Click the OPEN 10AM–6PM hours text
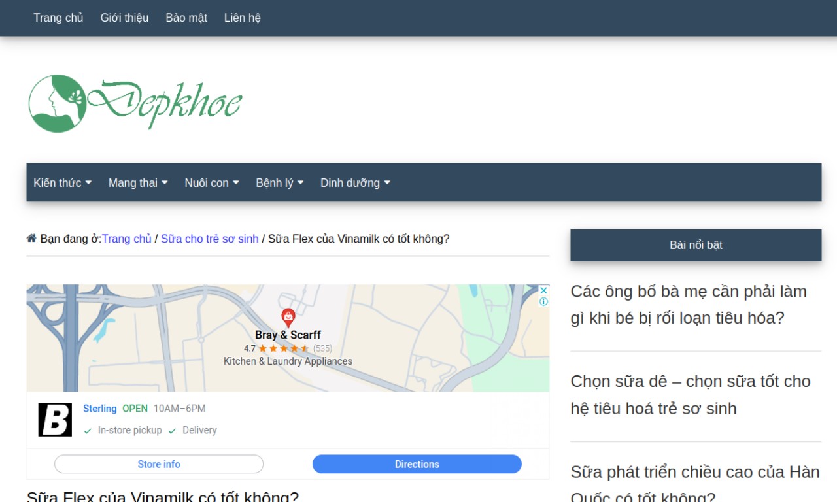837x502 pixels. click(x=164, y=409)
